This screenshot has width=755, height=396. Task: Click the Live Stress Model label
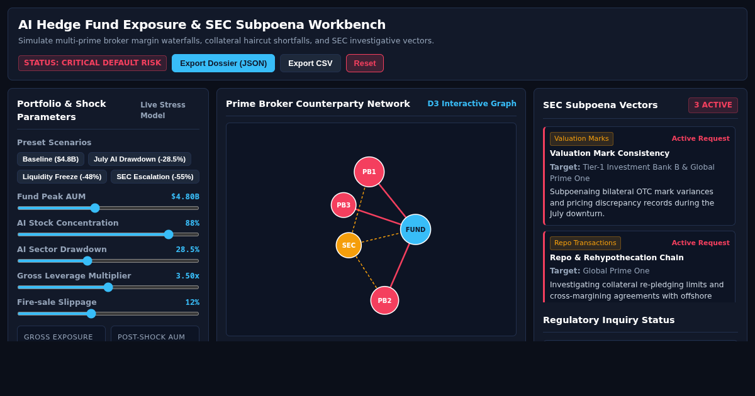click(163, 110)
